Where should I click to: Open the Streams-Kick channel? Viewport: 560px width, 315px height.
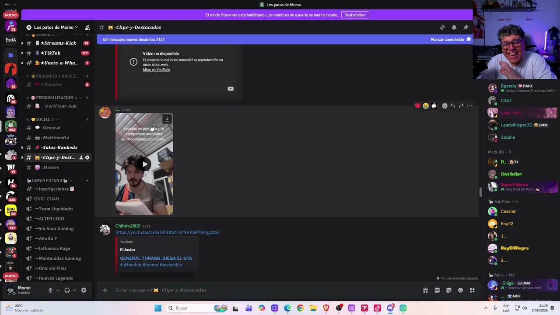(x=57, y=43)
